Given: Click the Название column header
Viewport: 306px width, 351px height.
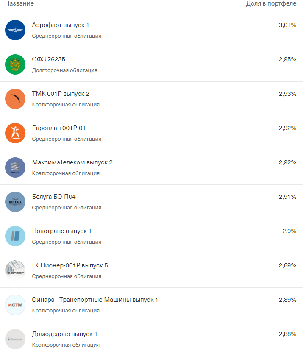Looking at the screenshot, I should click(19, 3).
